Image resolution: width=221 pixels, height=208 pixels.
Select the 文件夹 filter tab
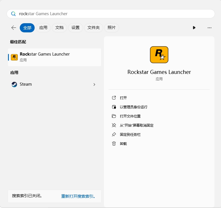[93, 28]
